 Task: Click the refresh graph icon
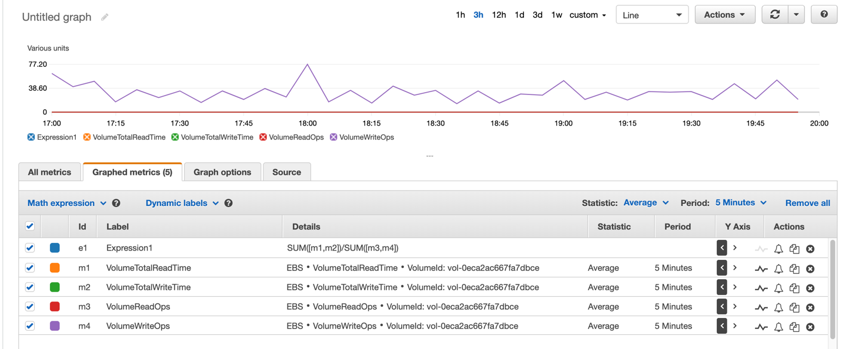point(774,15)
